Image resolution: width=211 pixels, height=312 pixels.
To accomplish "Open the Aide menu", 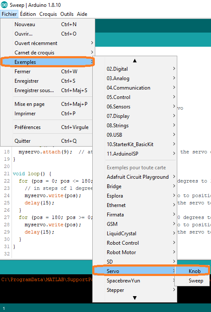I will [x=82, y=14].
